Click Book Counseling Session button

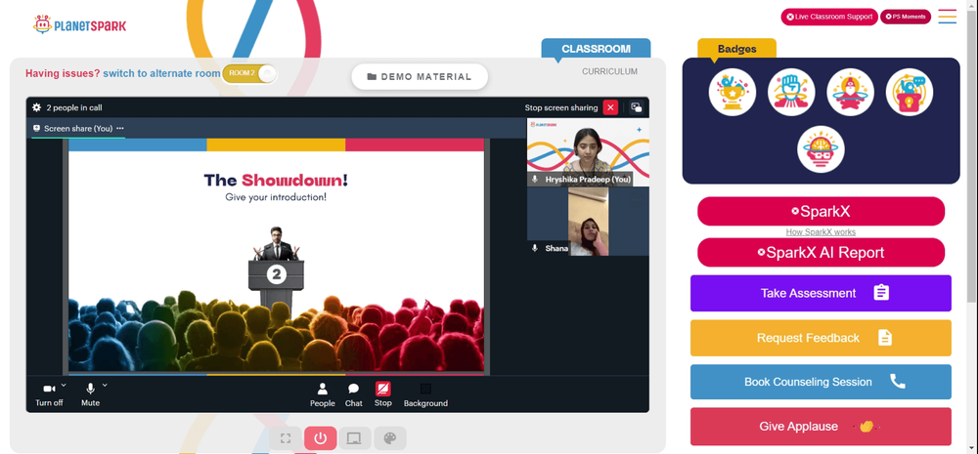[x=821, y=382]
